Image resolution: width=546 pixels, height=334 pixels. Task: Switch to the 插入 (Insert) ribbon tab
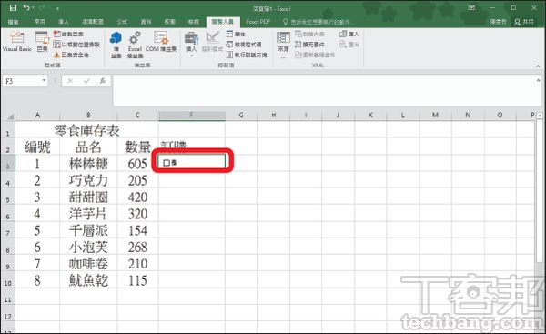(x=64, y=22)
